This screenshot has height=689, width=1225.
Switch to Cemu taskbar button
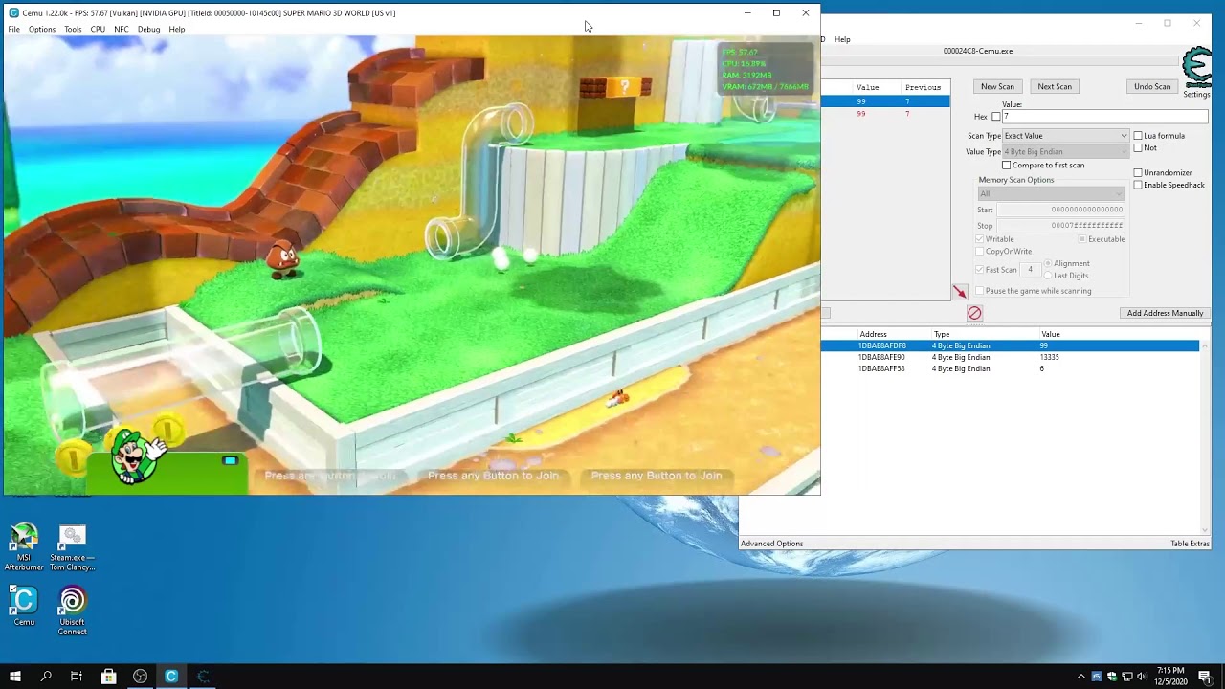pos(171,677)
